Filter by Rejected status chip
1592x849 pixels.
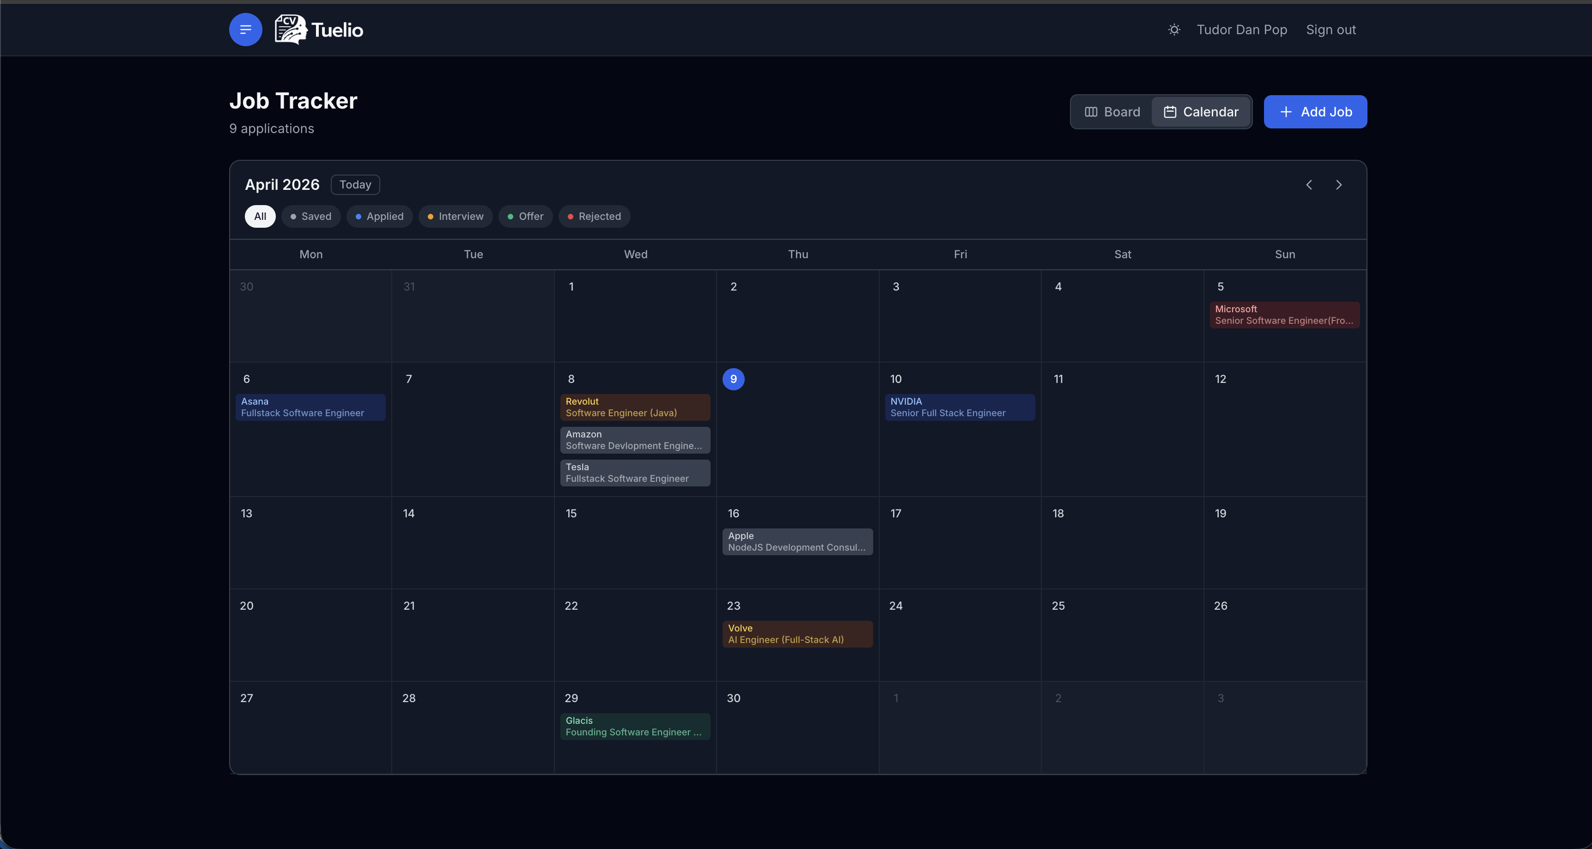pyautogui.click(x=594, y=216)
